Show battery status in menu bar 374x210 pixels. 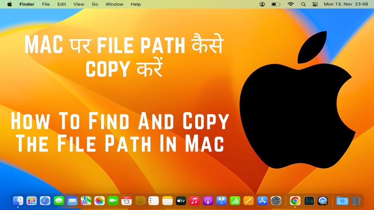[276, 4]
